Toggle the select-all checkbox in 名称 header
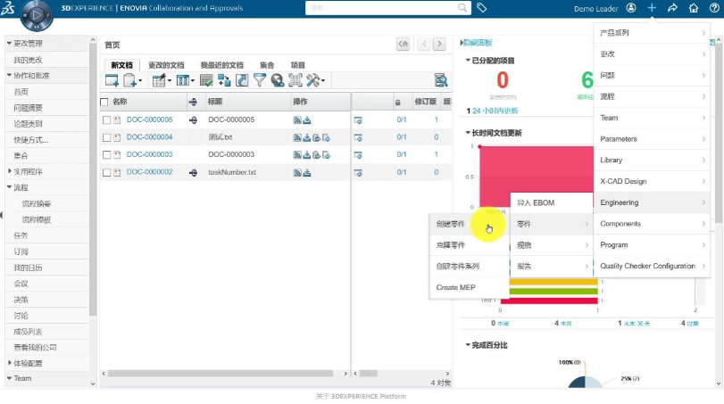 tap(104, 102)
